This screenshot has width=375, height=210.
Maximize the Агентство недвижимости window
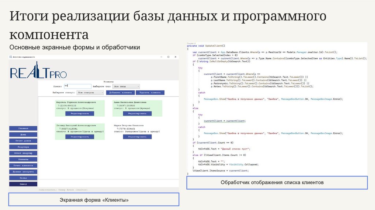tap(168, 57)
